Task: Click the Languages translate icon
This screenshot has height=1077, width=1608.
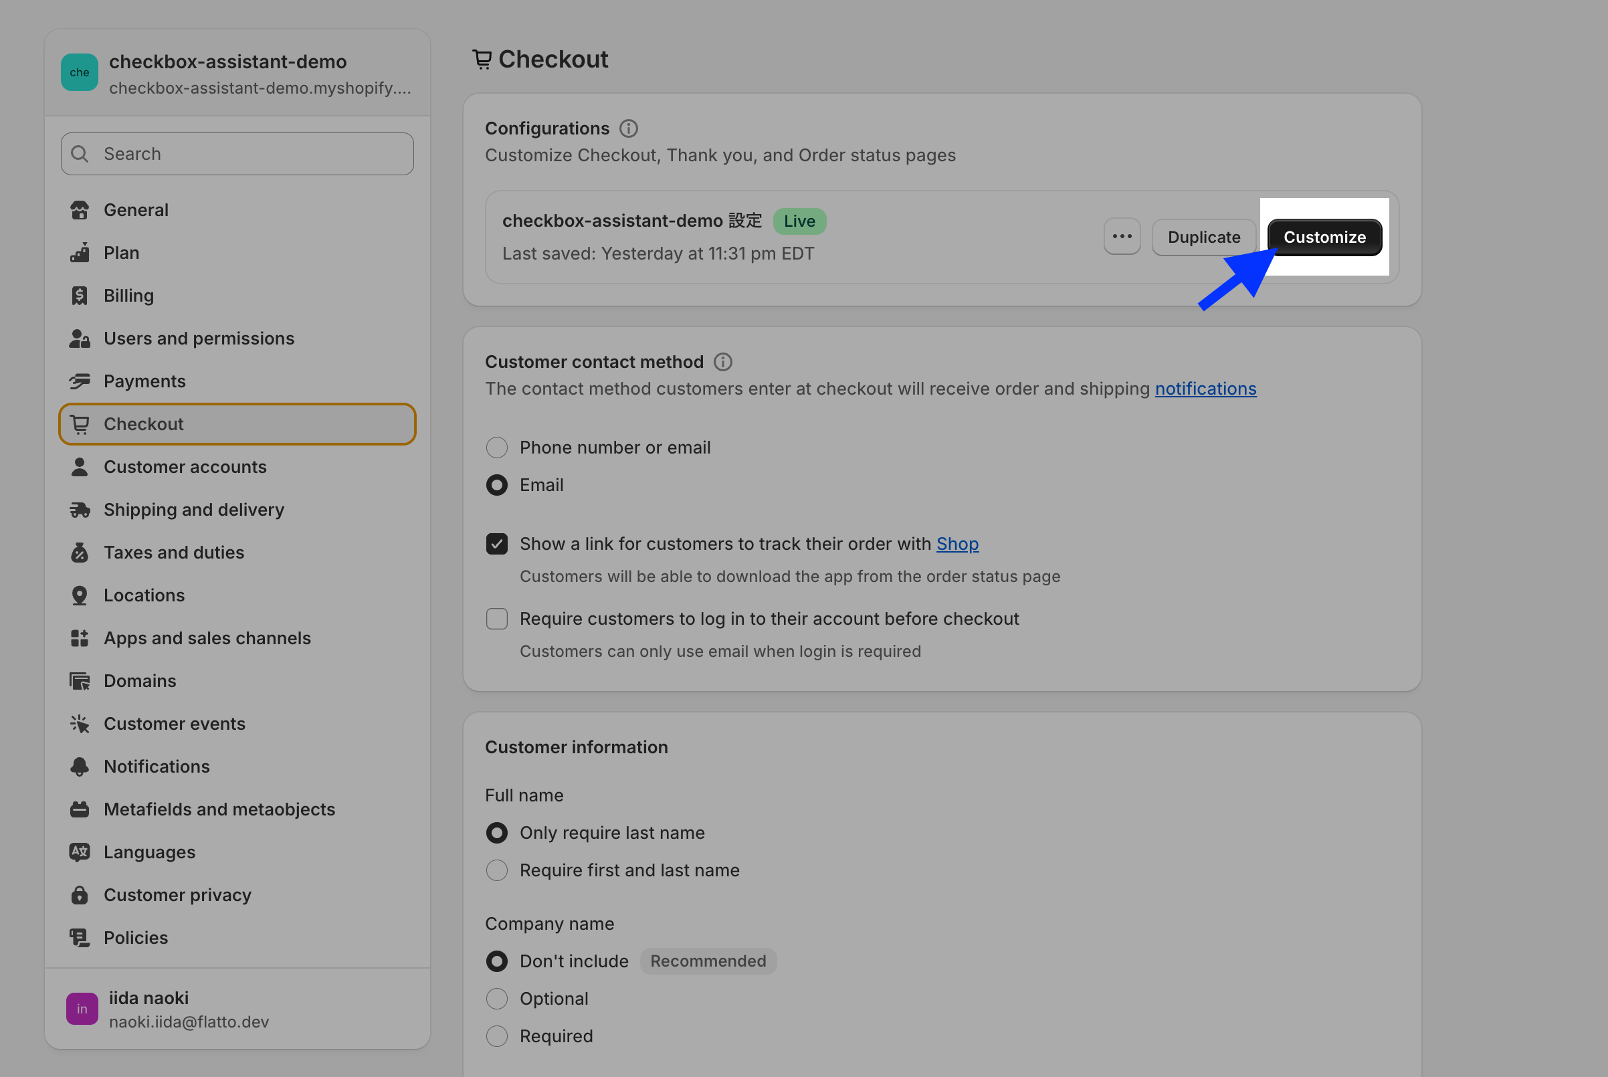Action: pos(80,852)
